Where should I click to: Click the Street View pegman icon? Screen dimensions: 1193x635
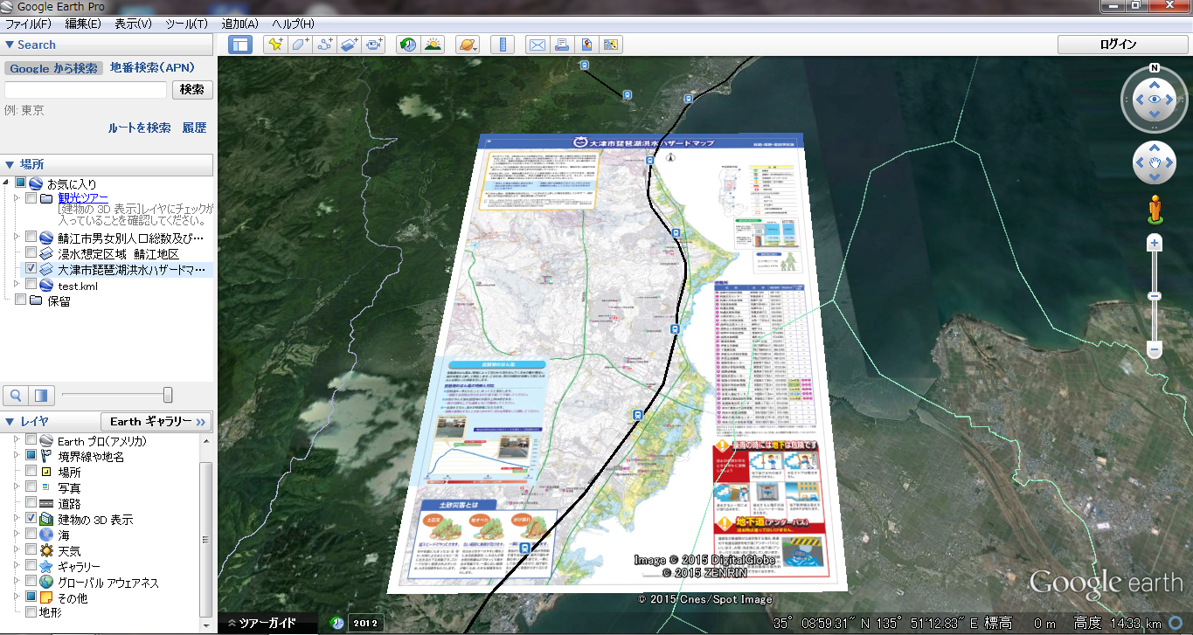(1155, 210)
